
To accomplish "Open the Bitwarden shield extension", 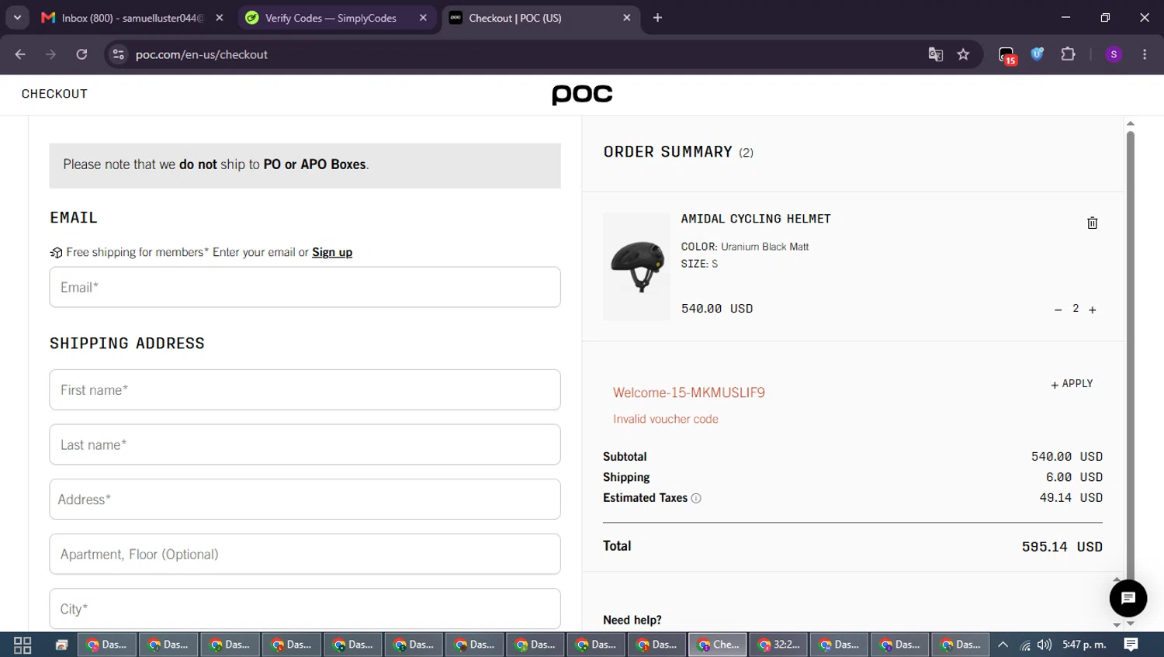I will (1037, 54).
